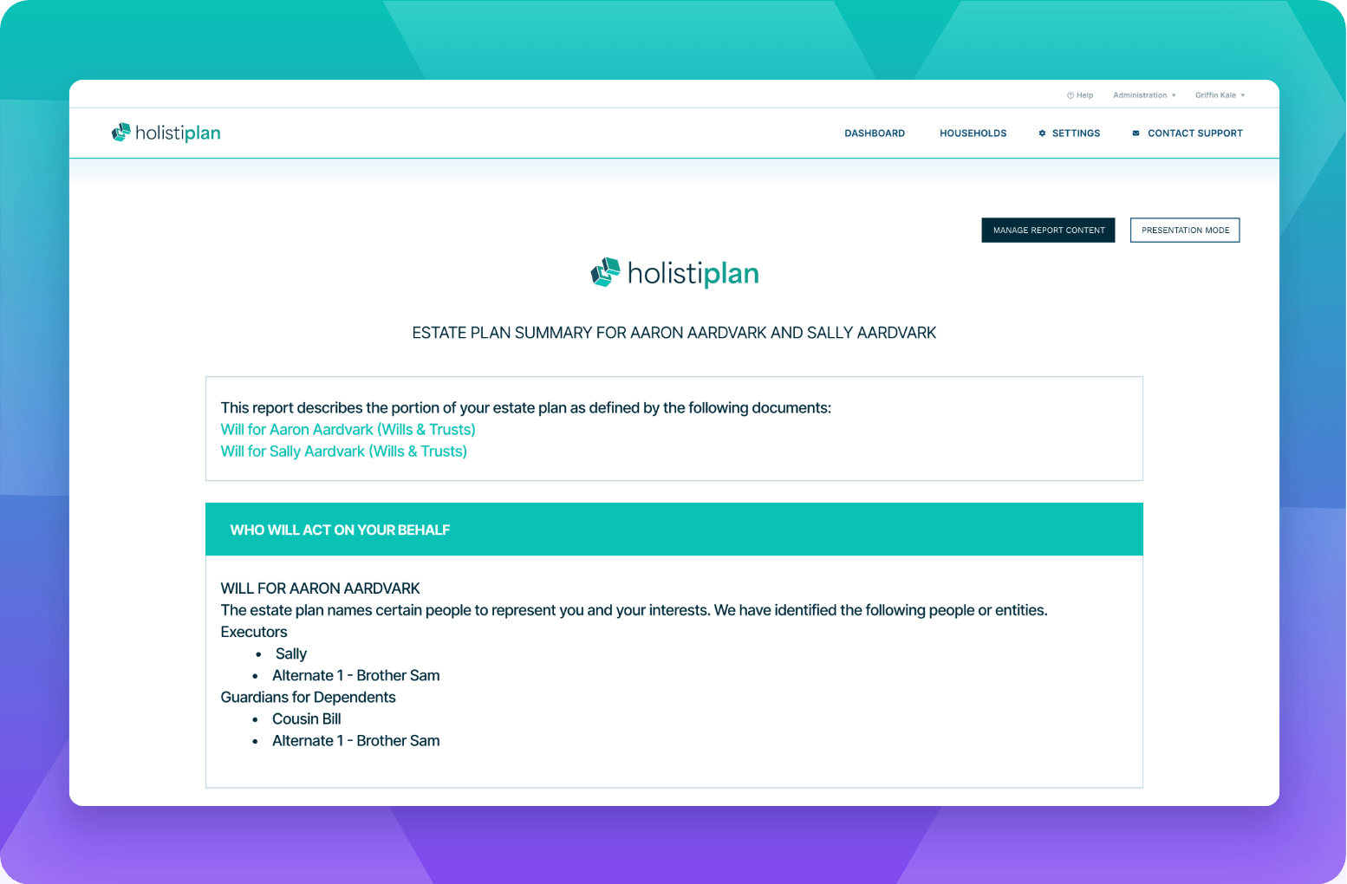This screenshot has width=1347, height=884.
Task: Click the Contact Support envelope icon
Action: point(1136,133)
